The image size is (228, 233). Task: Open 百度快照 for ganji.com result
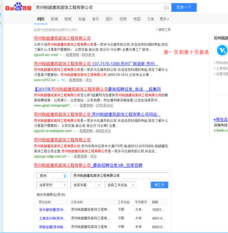click(86, 105)
